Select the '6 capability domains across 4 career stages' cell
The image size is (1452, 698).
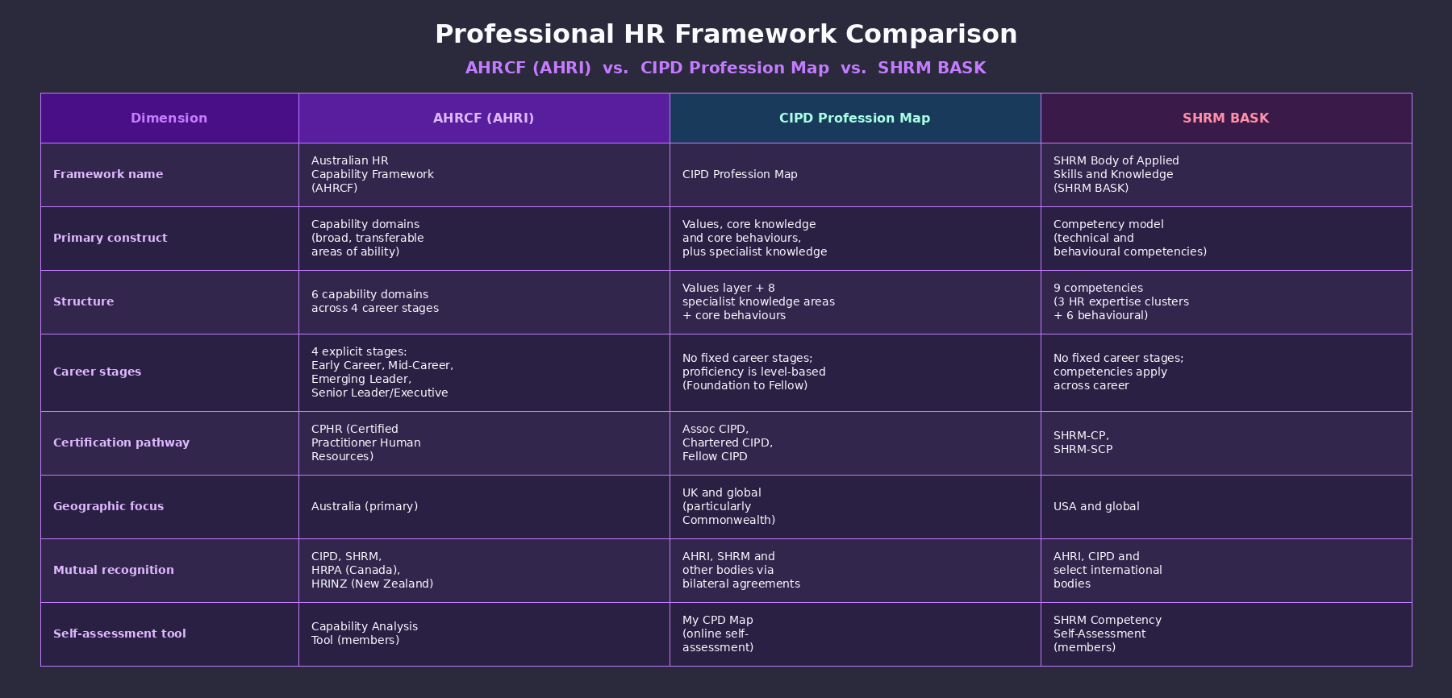pyautogui.click(x=484, y=302)
